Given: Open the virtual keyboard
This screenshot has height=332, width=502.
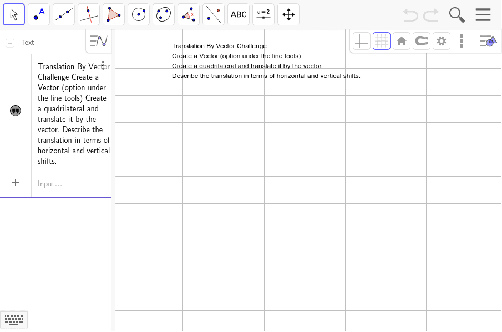Looking at the screenshot, I should 14,320.
